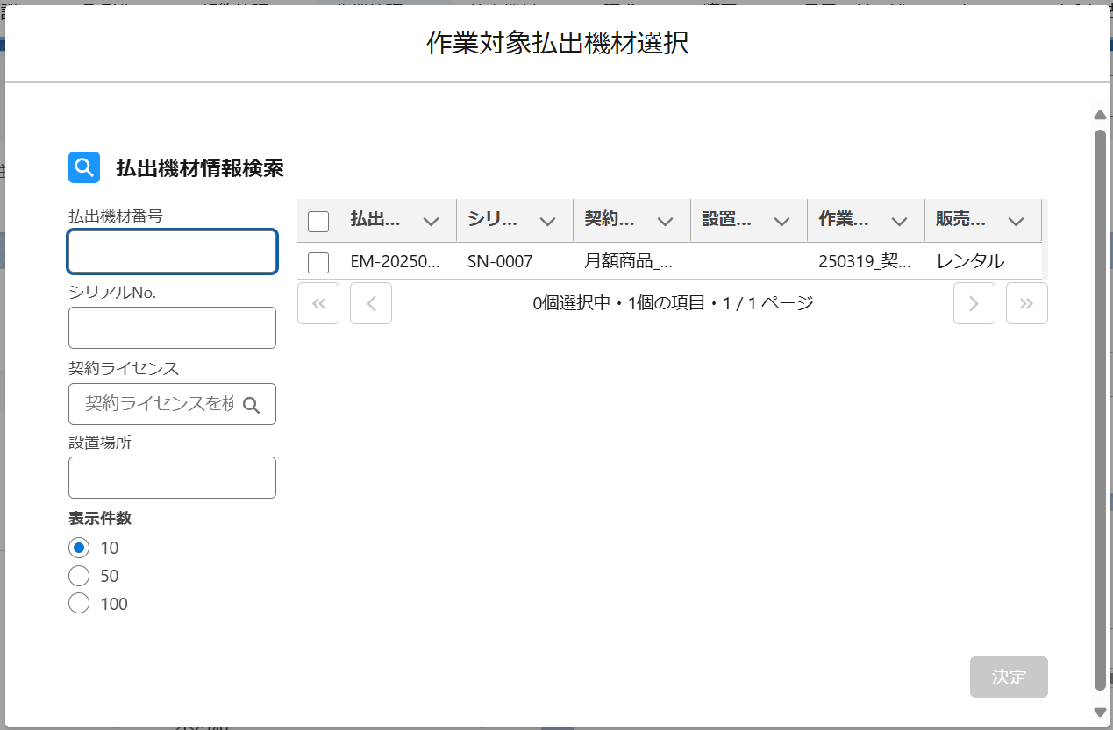Image resolution: width=1113 pixels, height=730 pixels.
Task: Expand the シリ column header chevron
Action: [548, 221]
